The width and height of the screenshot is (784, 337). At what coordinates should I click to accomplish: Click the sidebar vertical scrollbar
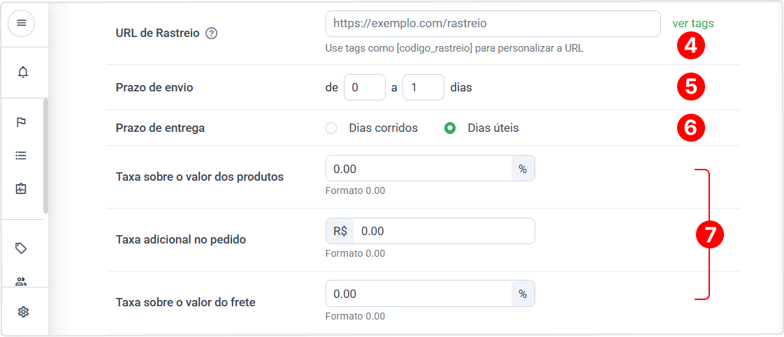[45, 156]
